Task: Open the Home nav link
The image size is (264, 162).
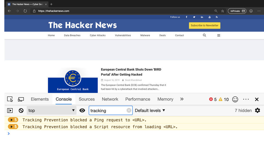Action: [x=51, y=35]
